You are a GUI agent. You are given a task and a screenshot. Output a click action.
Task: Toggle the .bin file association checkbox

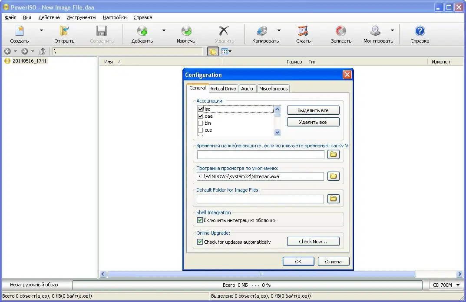click(x=200, y=123)
